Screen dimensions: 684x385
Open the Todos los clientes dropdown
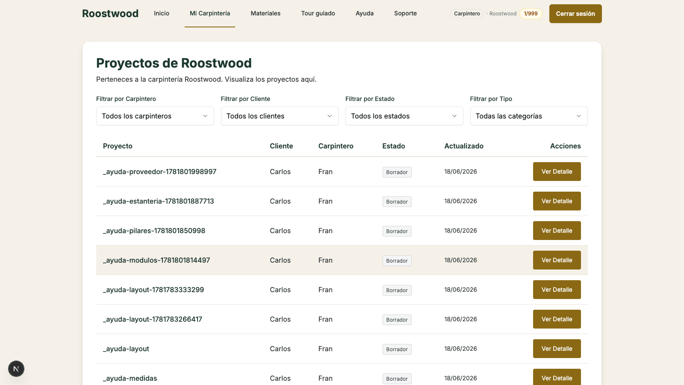[280, 116]
